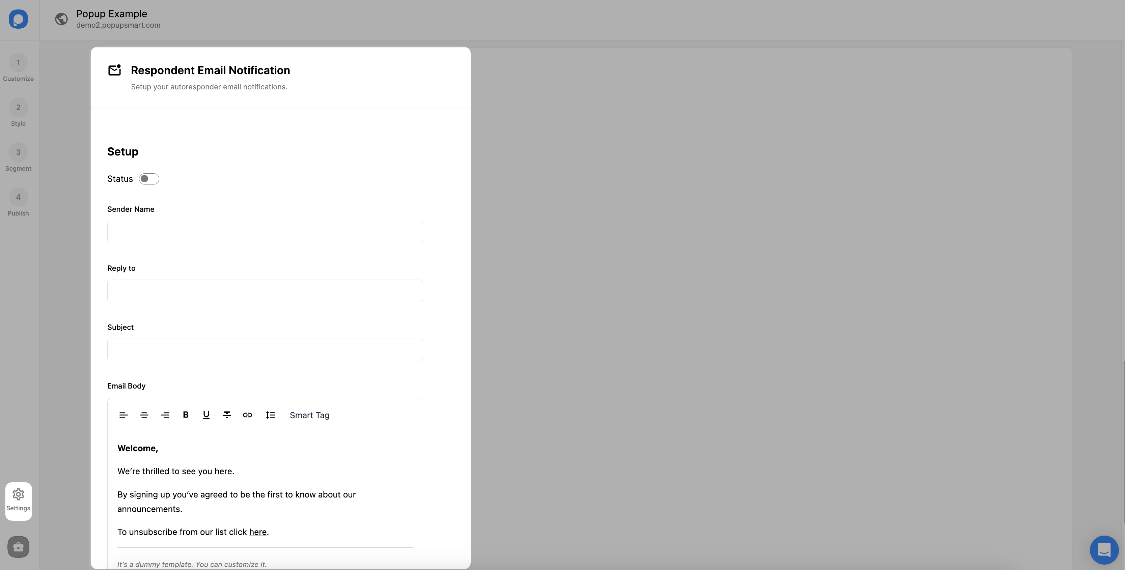
Task: Open Smart Tag dropdown in Email Body
Action: [309, 415]
